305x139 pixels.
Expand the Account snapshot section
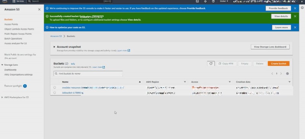coord(55,47)
